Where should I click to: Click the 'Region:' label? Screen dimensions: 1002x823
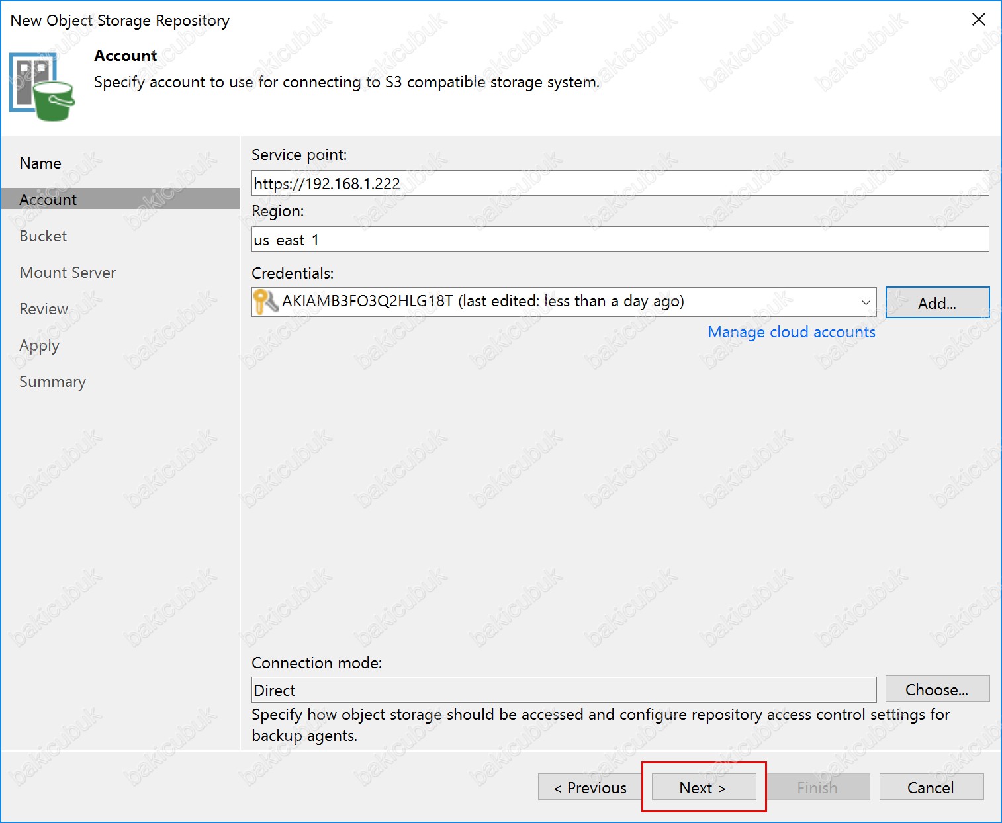(278, 212)
